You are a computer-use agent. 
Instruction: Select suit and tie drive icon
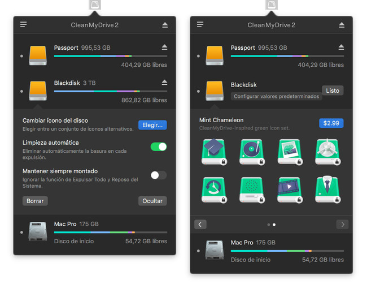[x=327, y=190]
